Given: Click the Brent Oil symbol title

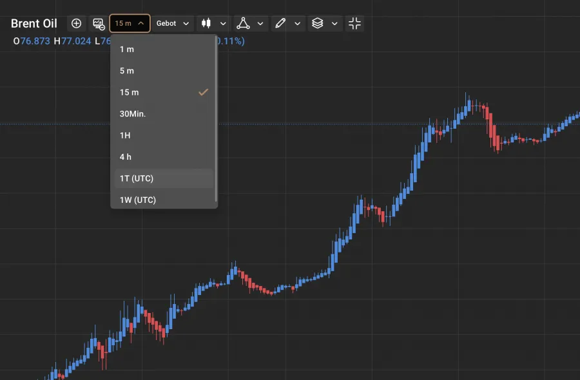Looking at the screenshot, I should coord(34,23).
